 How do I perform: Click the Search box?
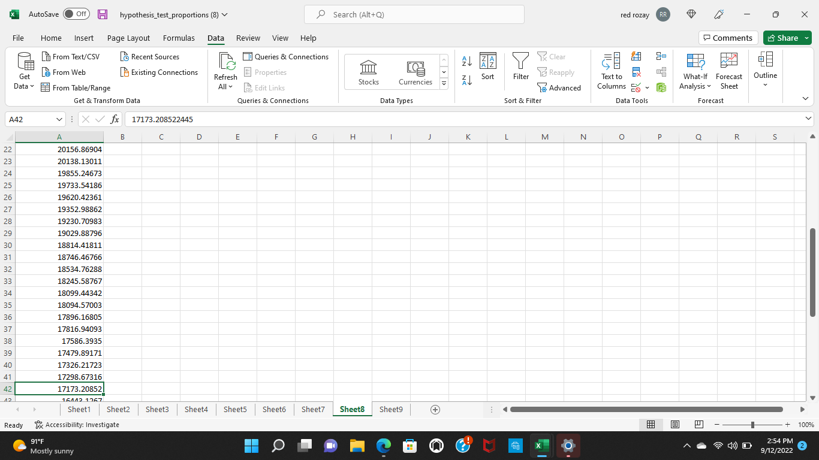pyautogui.click(x=414, y=14)
